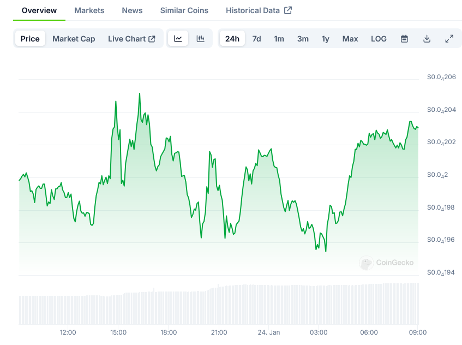The height and width of the screenshot is (345, 462).
Task: Select the line chart view icon
Action: tap(178, 39)
